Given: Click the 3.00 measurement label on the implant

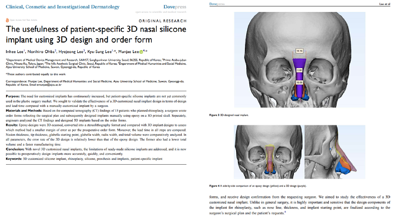Looking at the screenshot, I should [299, 70].
